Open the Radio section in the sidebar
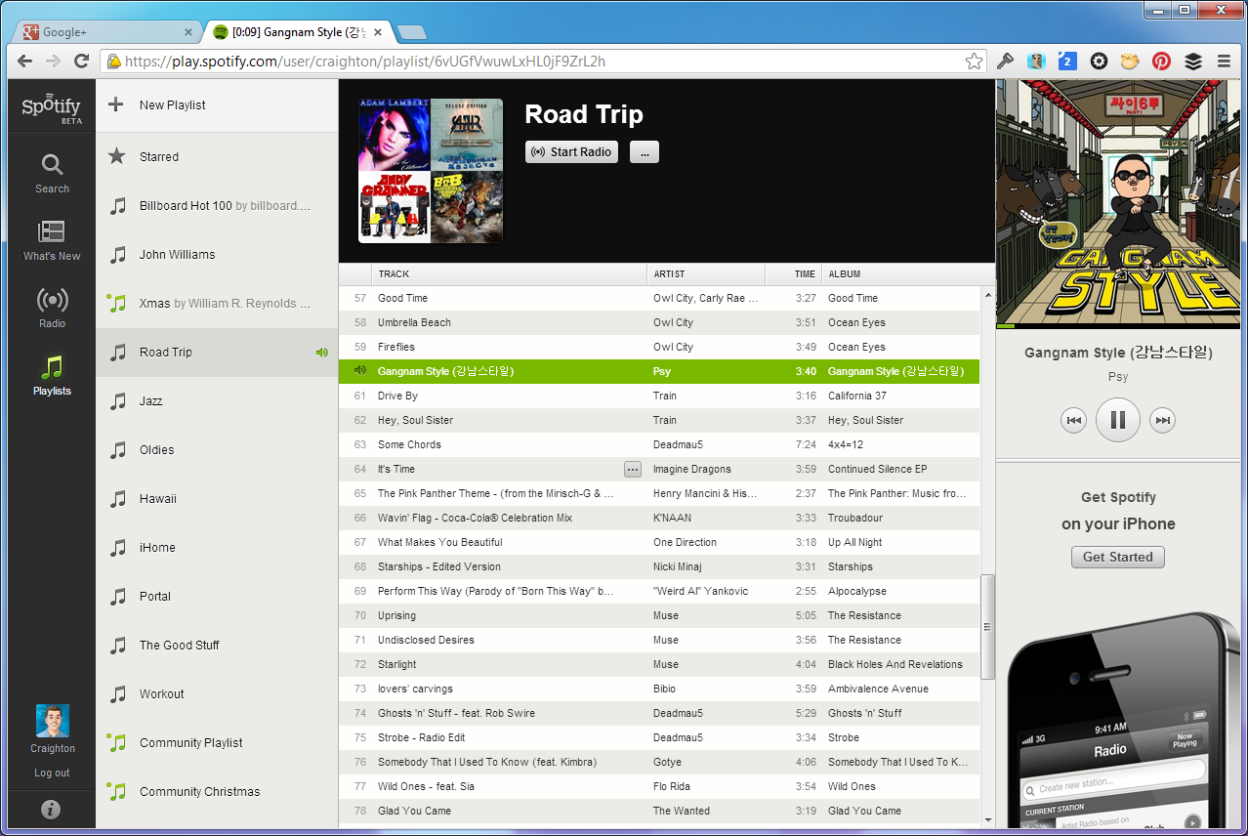 tap(52, 308)
